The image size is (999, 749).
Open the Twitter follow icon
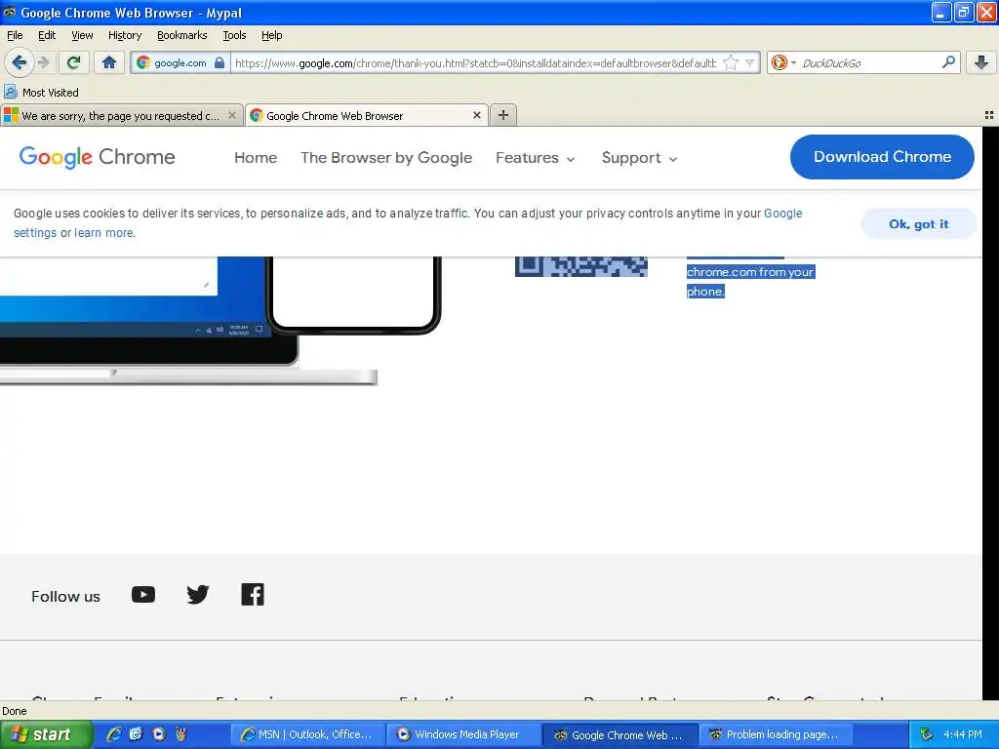click(197, 595)
